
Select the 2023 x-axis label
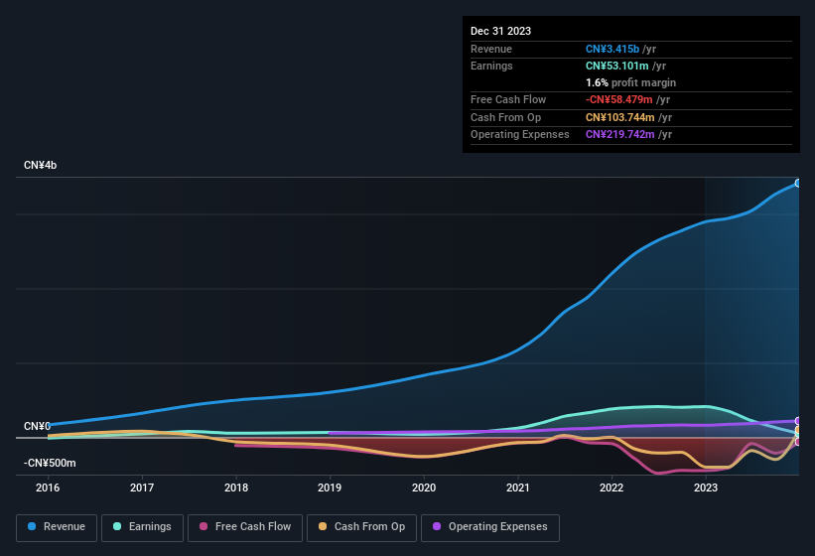click(706, 487)
